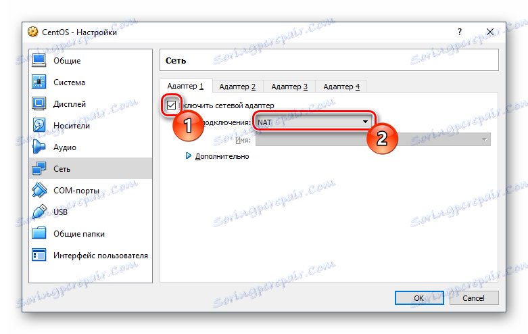The width and height of the screenshot is (528, 334).
Task: Select the Общие папки category label
Action: tap(79, 234)
